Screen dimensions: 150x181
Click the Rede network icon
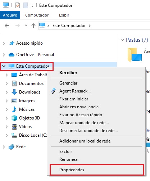coord(12,147)
